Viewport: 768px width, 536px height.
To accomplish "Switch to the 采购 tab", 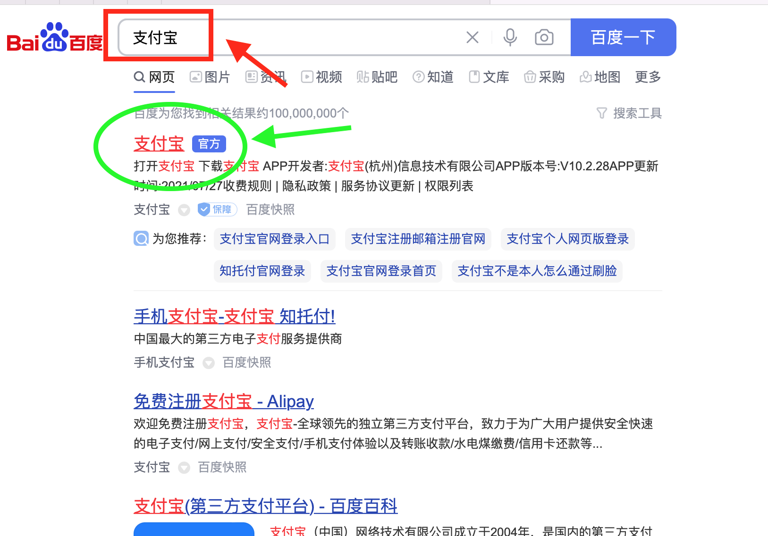I will pyautogui.click(x=544, y=77).
